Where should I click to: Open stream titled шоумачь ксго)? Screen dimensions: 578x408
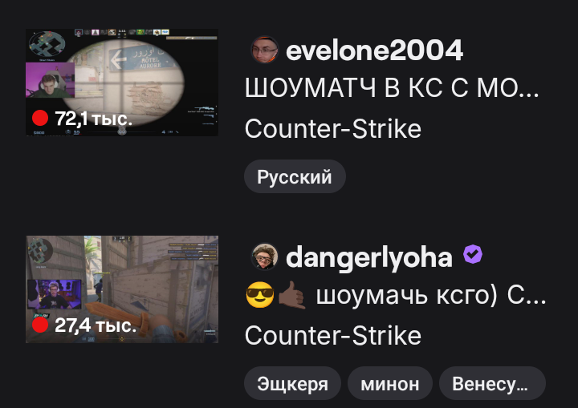coord(396,295)
